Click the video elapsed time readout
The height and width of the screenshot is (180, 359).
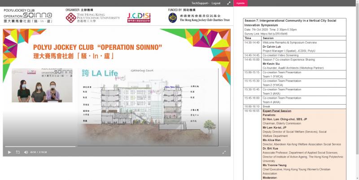38,152
